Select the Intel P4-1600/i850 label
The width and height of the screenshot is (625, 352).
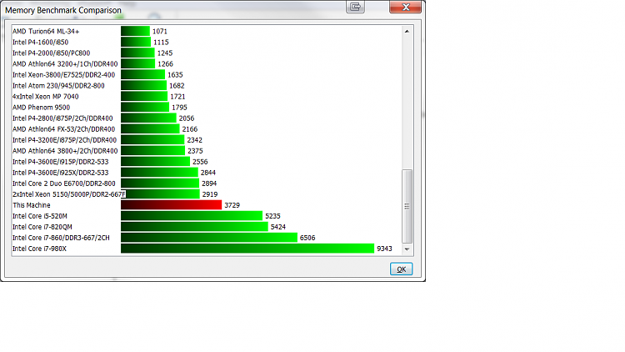click(x=40, y=42)
